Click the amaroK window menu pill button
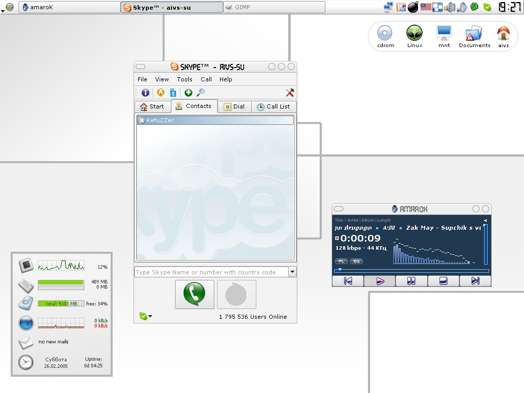The height and width of the screenshot is (393, 524). click(x=339, y=209)
